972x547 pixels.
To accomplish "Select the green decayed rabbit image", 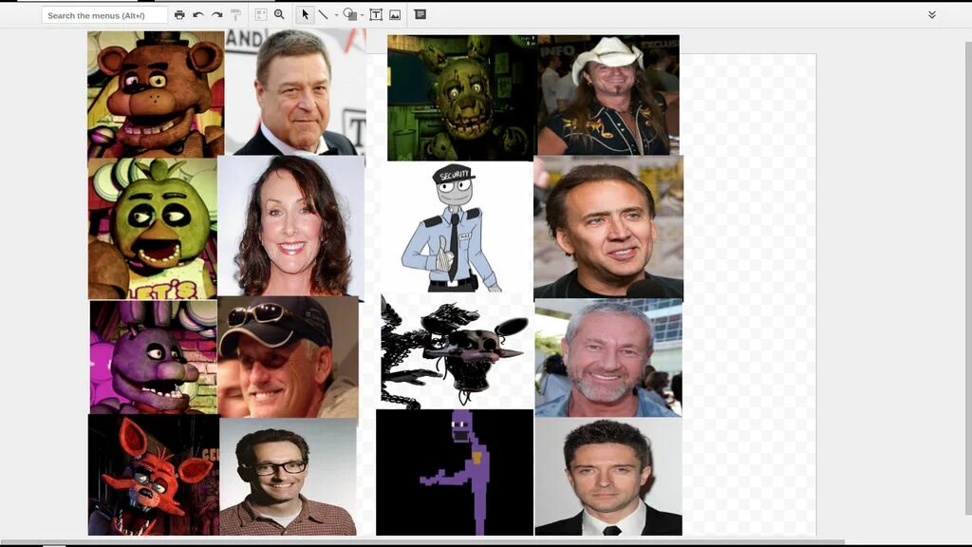I will [462, 98].
